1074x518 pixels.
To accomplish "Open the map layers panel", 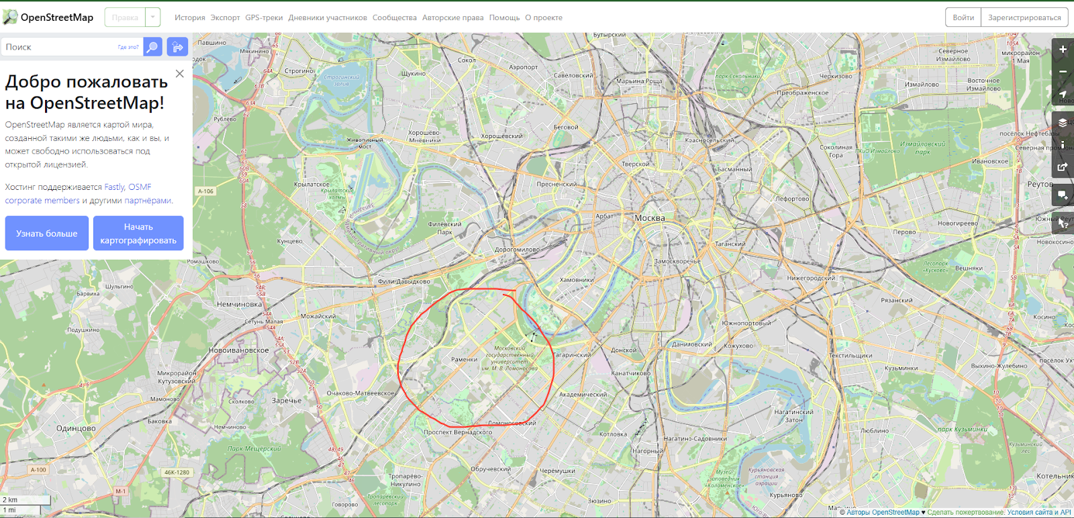I will coord(1063,122).
